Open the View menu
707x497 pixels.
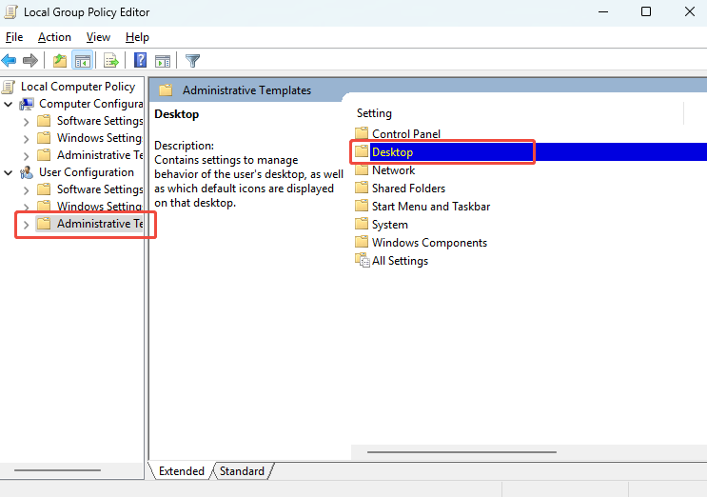98,37
